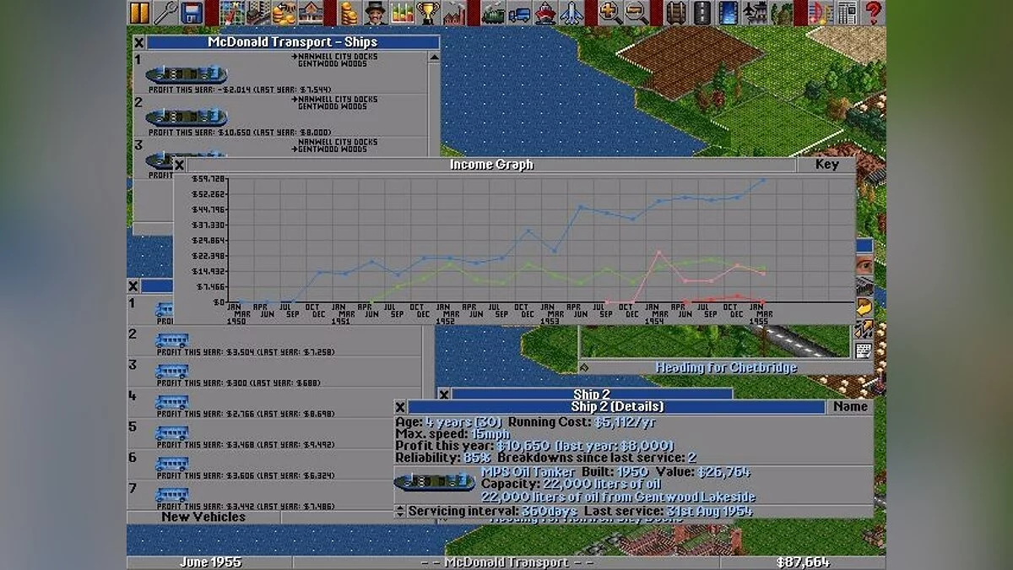The width and height of the screenshot is (1013, 570).
Task: Open the red question mark help icon
Action: coord(872,13)
